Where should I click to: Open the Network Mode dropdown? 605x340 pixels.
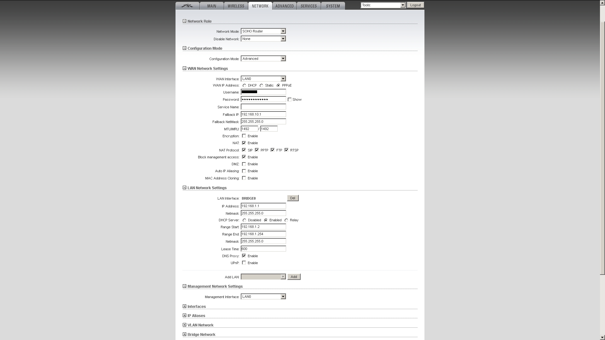coord(263,31)
